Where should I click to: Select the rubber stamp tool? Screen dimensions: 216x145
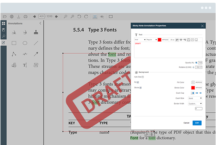36,32
